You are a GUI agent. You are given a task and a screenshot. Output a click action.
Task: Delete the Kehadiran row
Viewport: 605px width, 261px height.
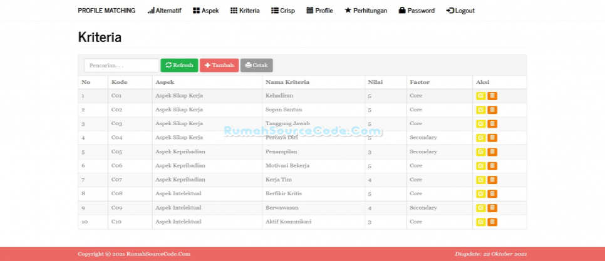click(492, 96)
